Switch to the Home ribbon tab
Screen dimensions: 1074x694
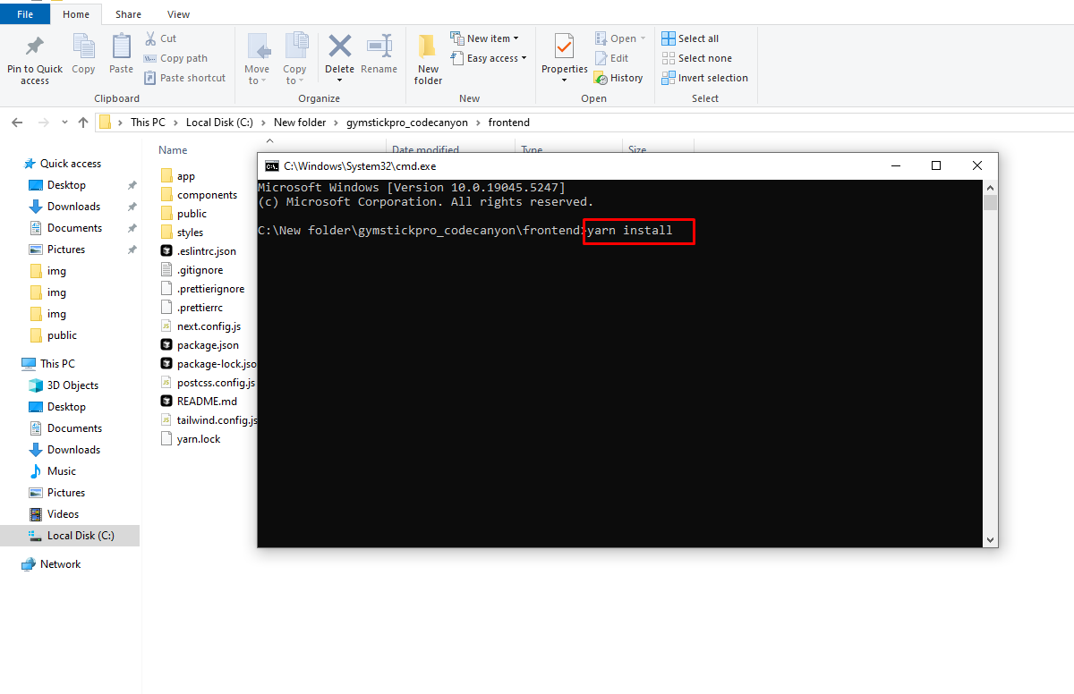[76, 14]
